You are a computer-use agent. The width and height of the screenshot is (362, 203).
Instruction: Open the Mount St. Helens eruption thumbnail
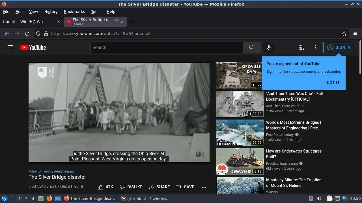(240, 186)
